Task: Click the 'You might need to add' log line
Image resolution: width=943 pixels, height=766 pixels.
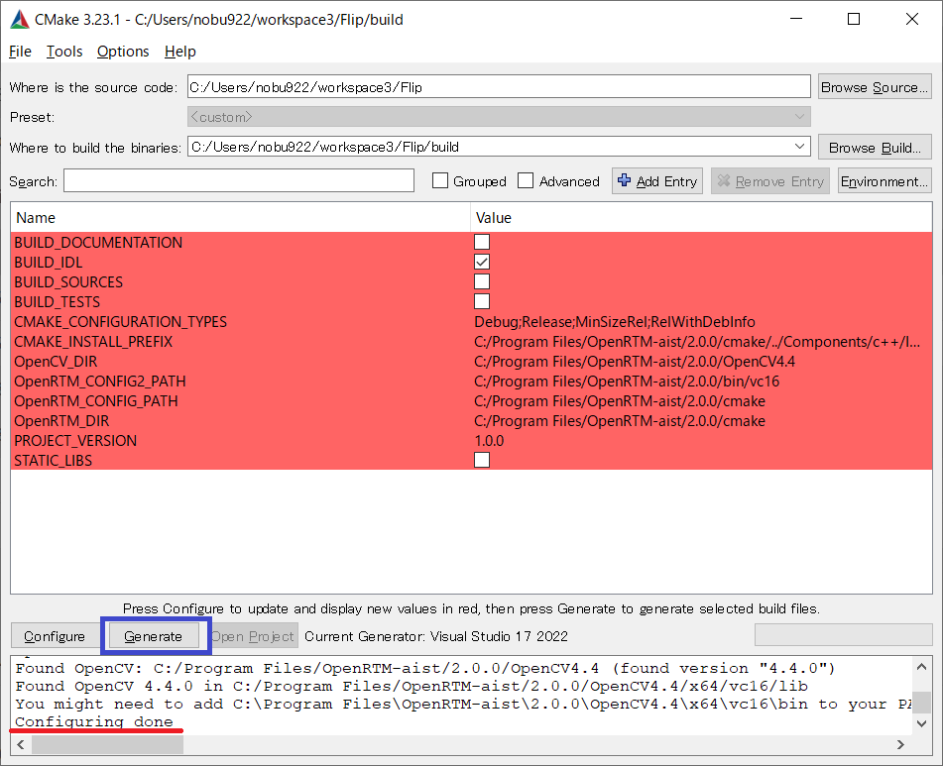Action: [x=463, y=705]
